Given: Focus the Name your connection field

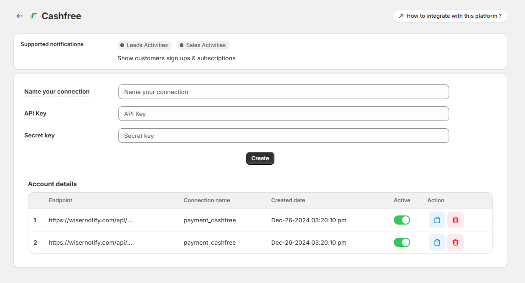Looking at the screenshot, I should (x=284, y=92).
